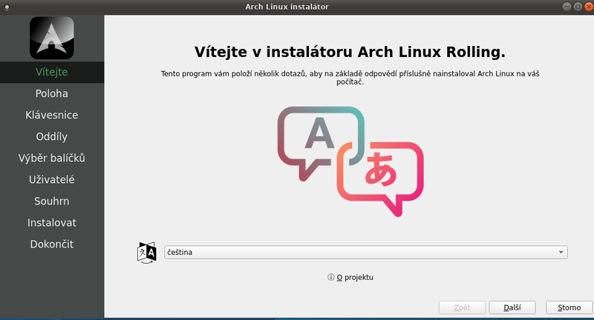594x320 pixels.
Task: Click the Arch Linux logo in sidebar
Action: [x=51, y=38]
